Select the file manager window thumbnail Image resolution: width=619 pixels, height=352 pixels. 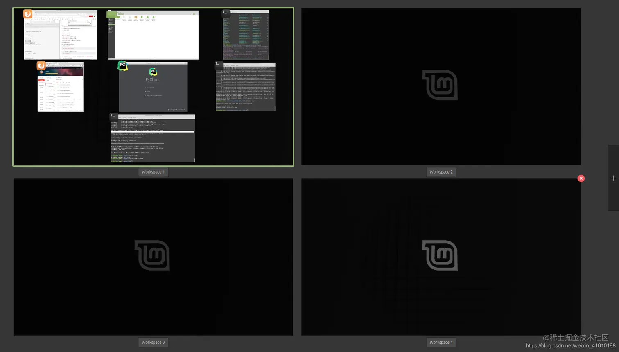(x=153, y=35)
